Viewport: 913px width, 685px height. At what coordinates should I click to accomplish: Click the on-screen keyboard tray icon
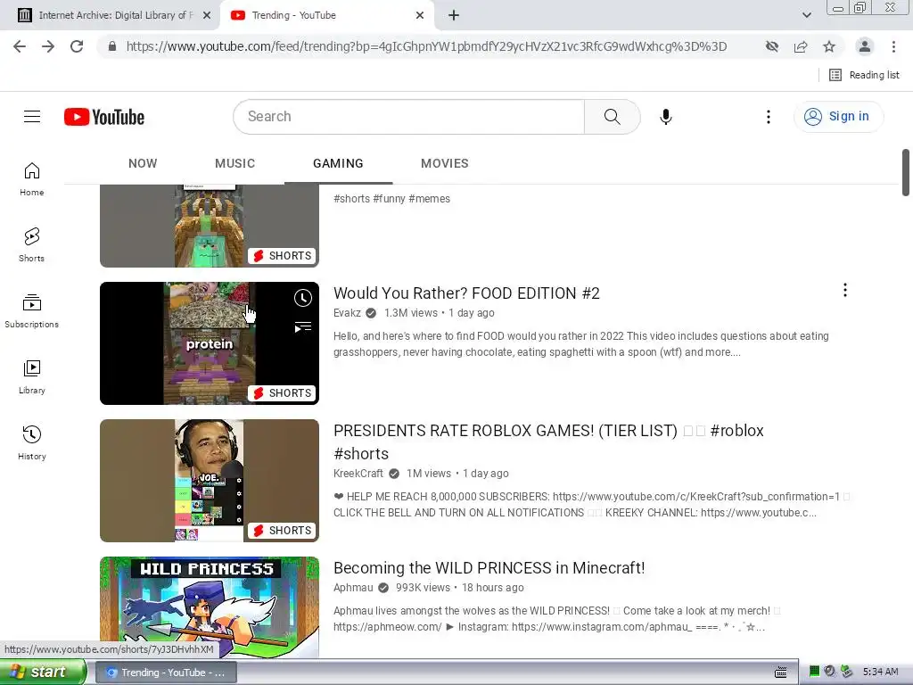tap(781, 673)
